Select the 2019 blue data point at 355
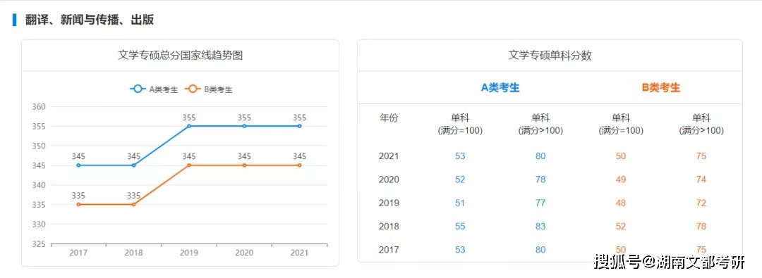 click(x=189, y=126)
